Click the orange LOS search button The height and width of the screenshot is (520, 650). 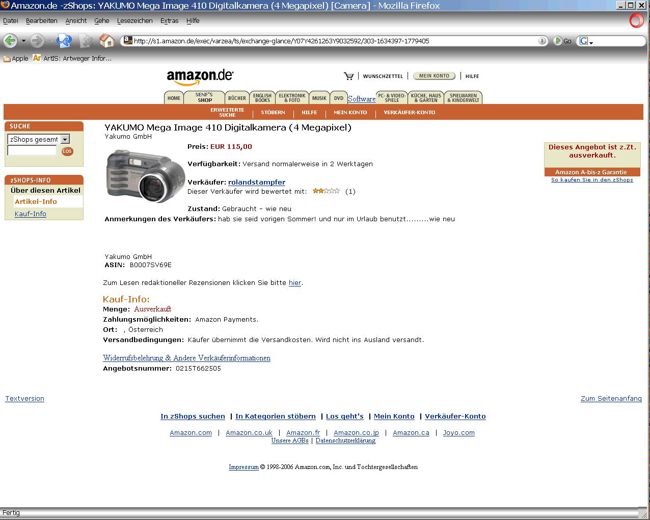[67, 151]
